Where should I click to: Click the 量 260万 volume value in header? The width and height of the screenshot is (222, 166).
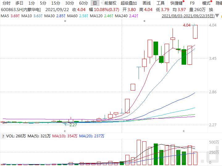click(197, 10)
